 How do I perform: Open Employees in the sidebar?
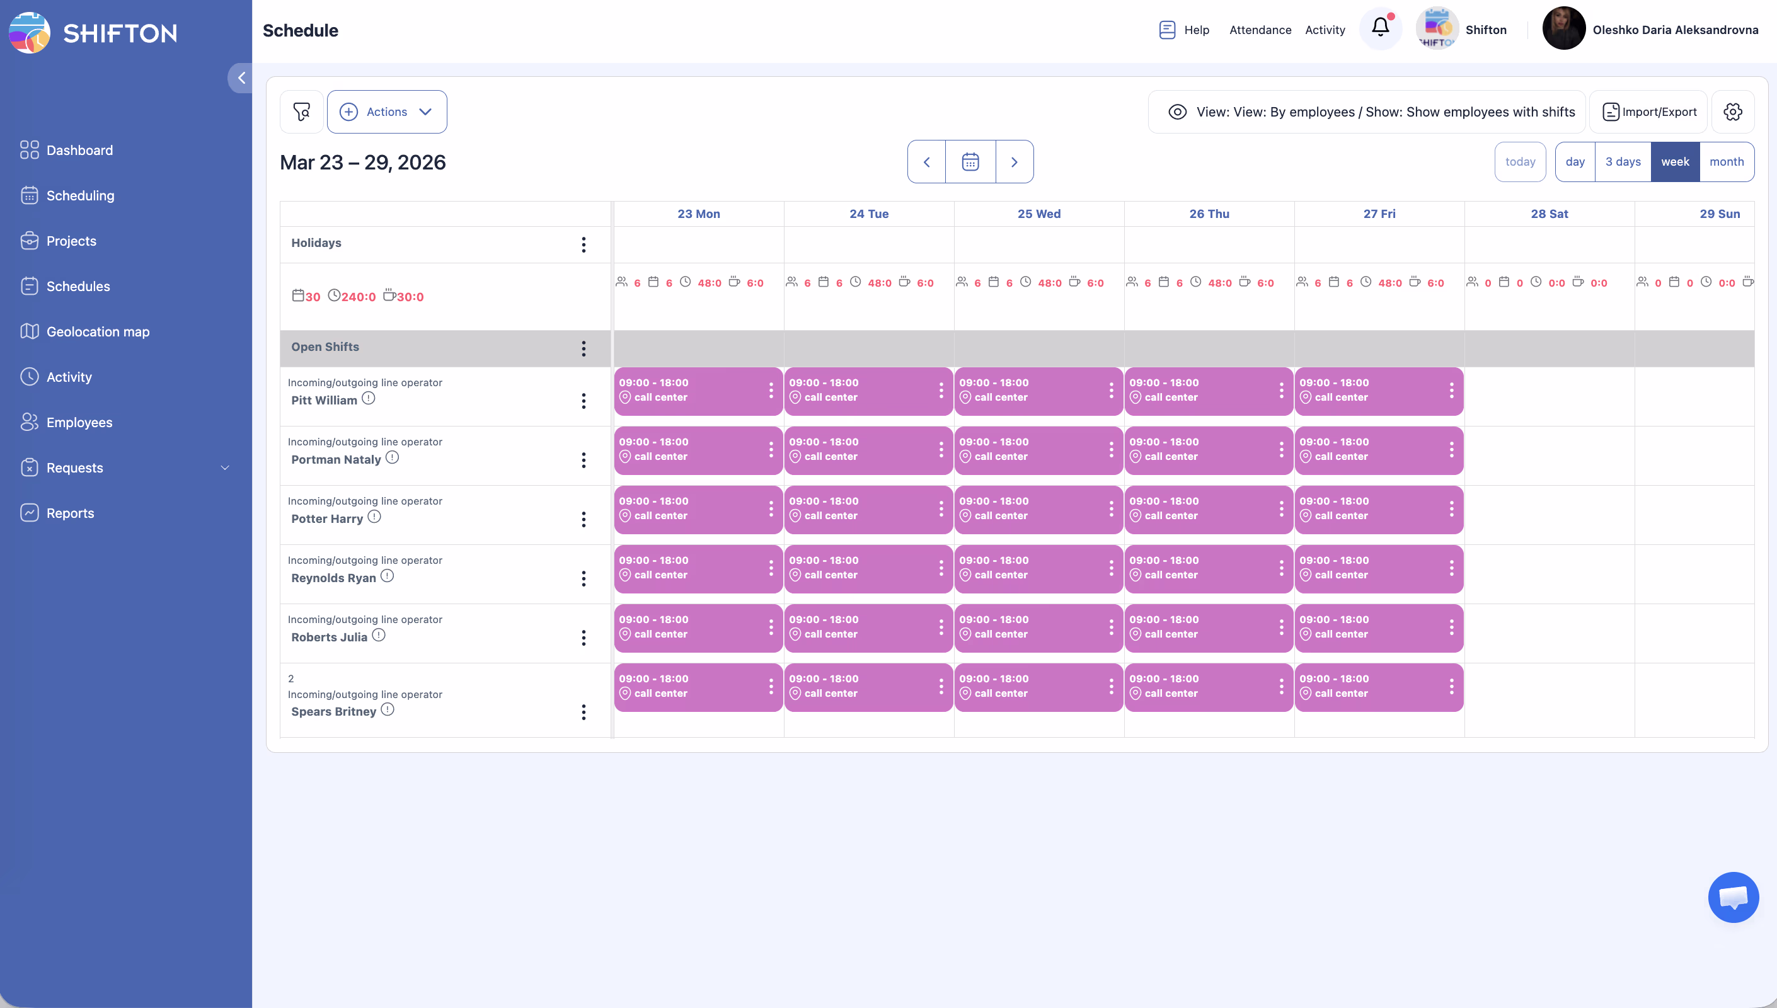[79, 422]
